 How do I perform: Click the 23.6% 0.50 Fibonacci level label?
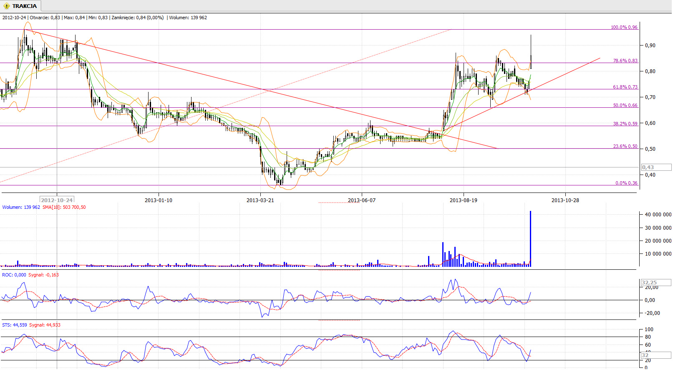[625, 146]
